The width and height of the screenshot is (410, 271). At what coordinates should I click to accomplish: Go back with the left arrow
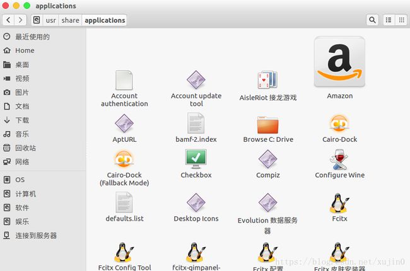[8, 20]
